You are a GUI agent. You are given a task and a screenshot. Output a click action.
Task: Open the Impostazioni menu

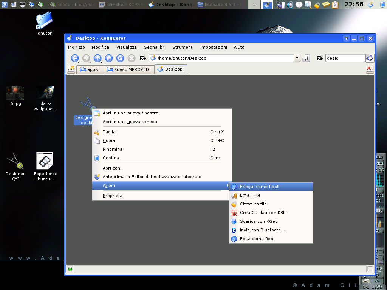click(x=214, y=47)
